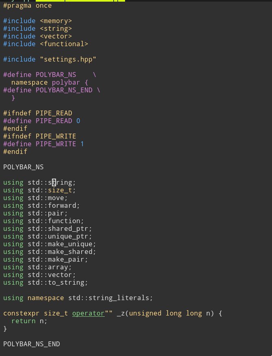272x356 pixels.
Task: Click the 'using std::make_pair;' line
Action: [x=45, y=260]
